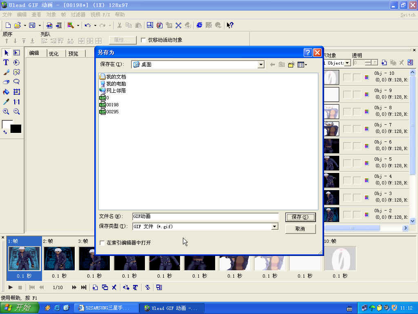Switch to the 预览 tab
418x314 pixels.
[73, 54]
